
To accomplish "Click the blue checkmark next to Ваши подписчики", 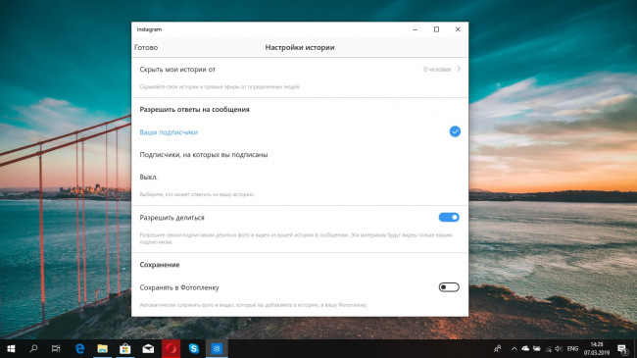I will pyautogui.click(x=455, y=131).
